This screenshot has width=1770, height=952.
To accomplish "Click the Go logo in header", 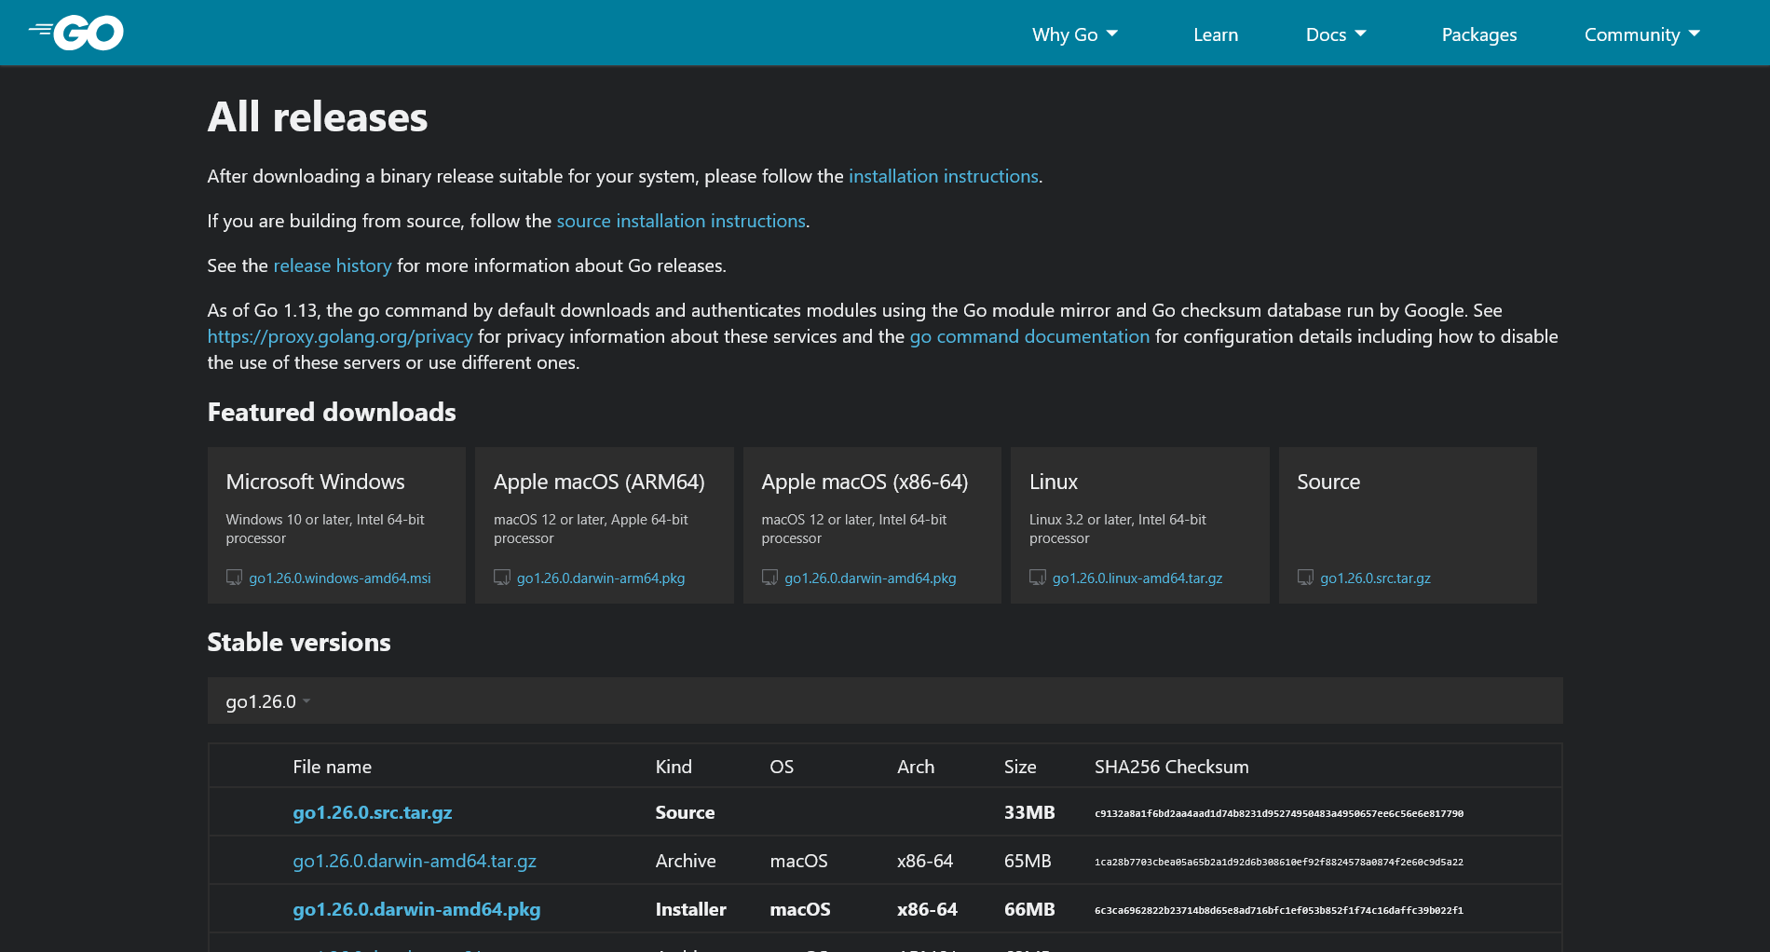I will (76, 33).
